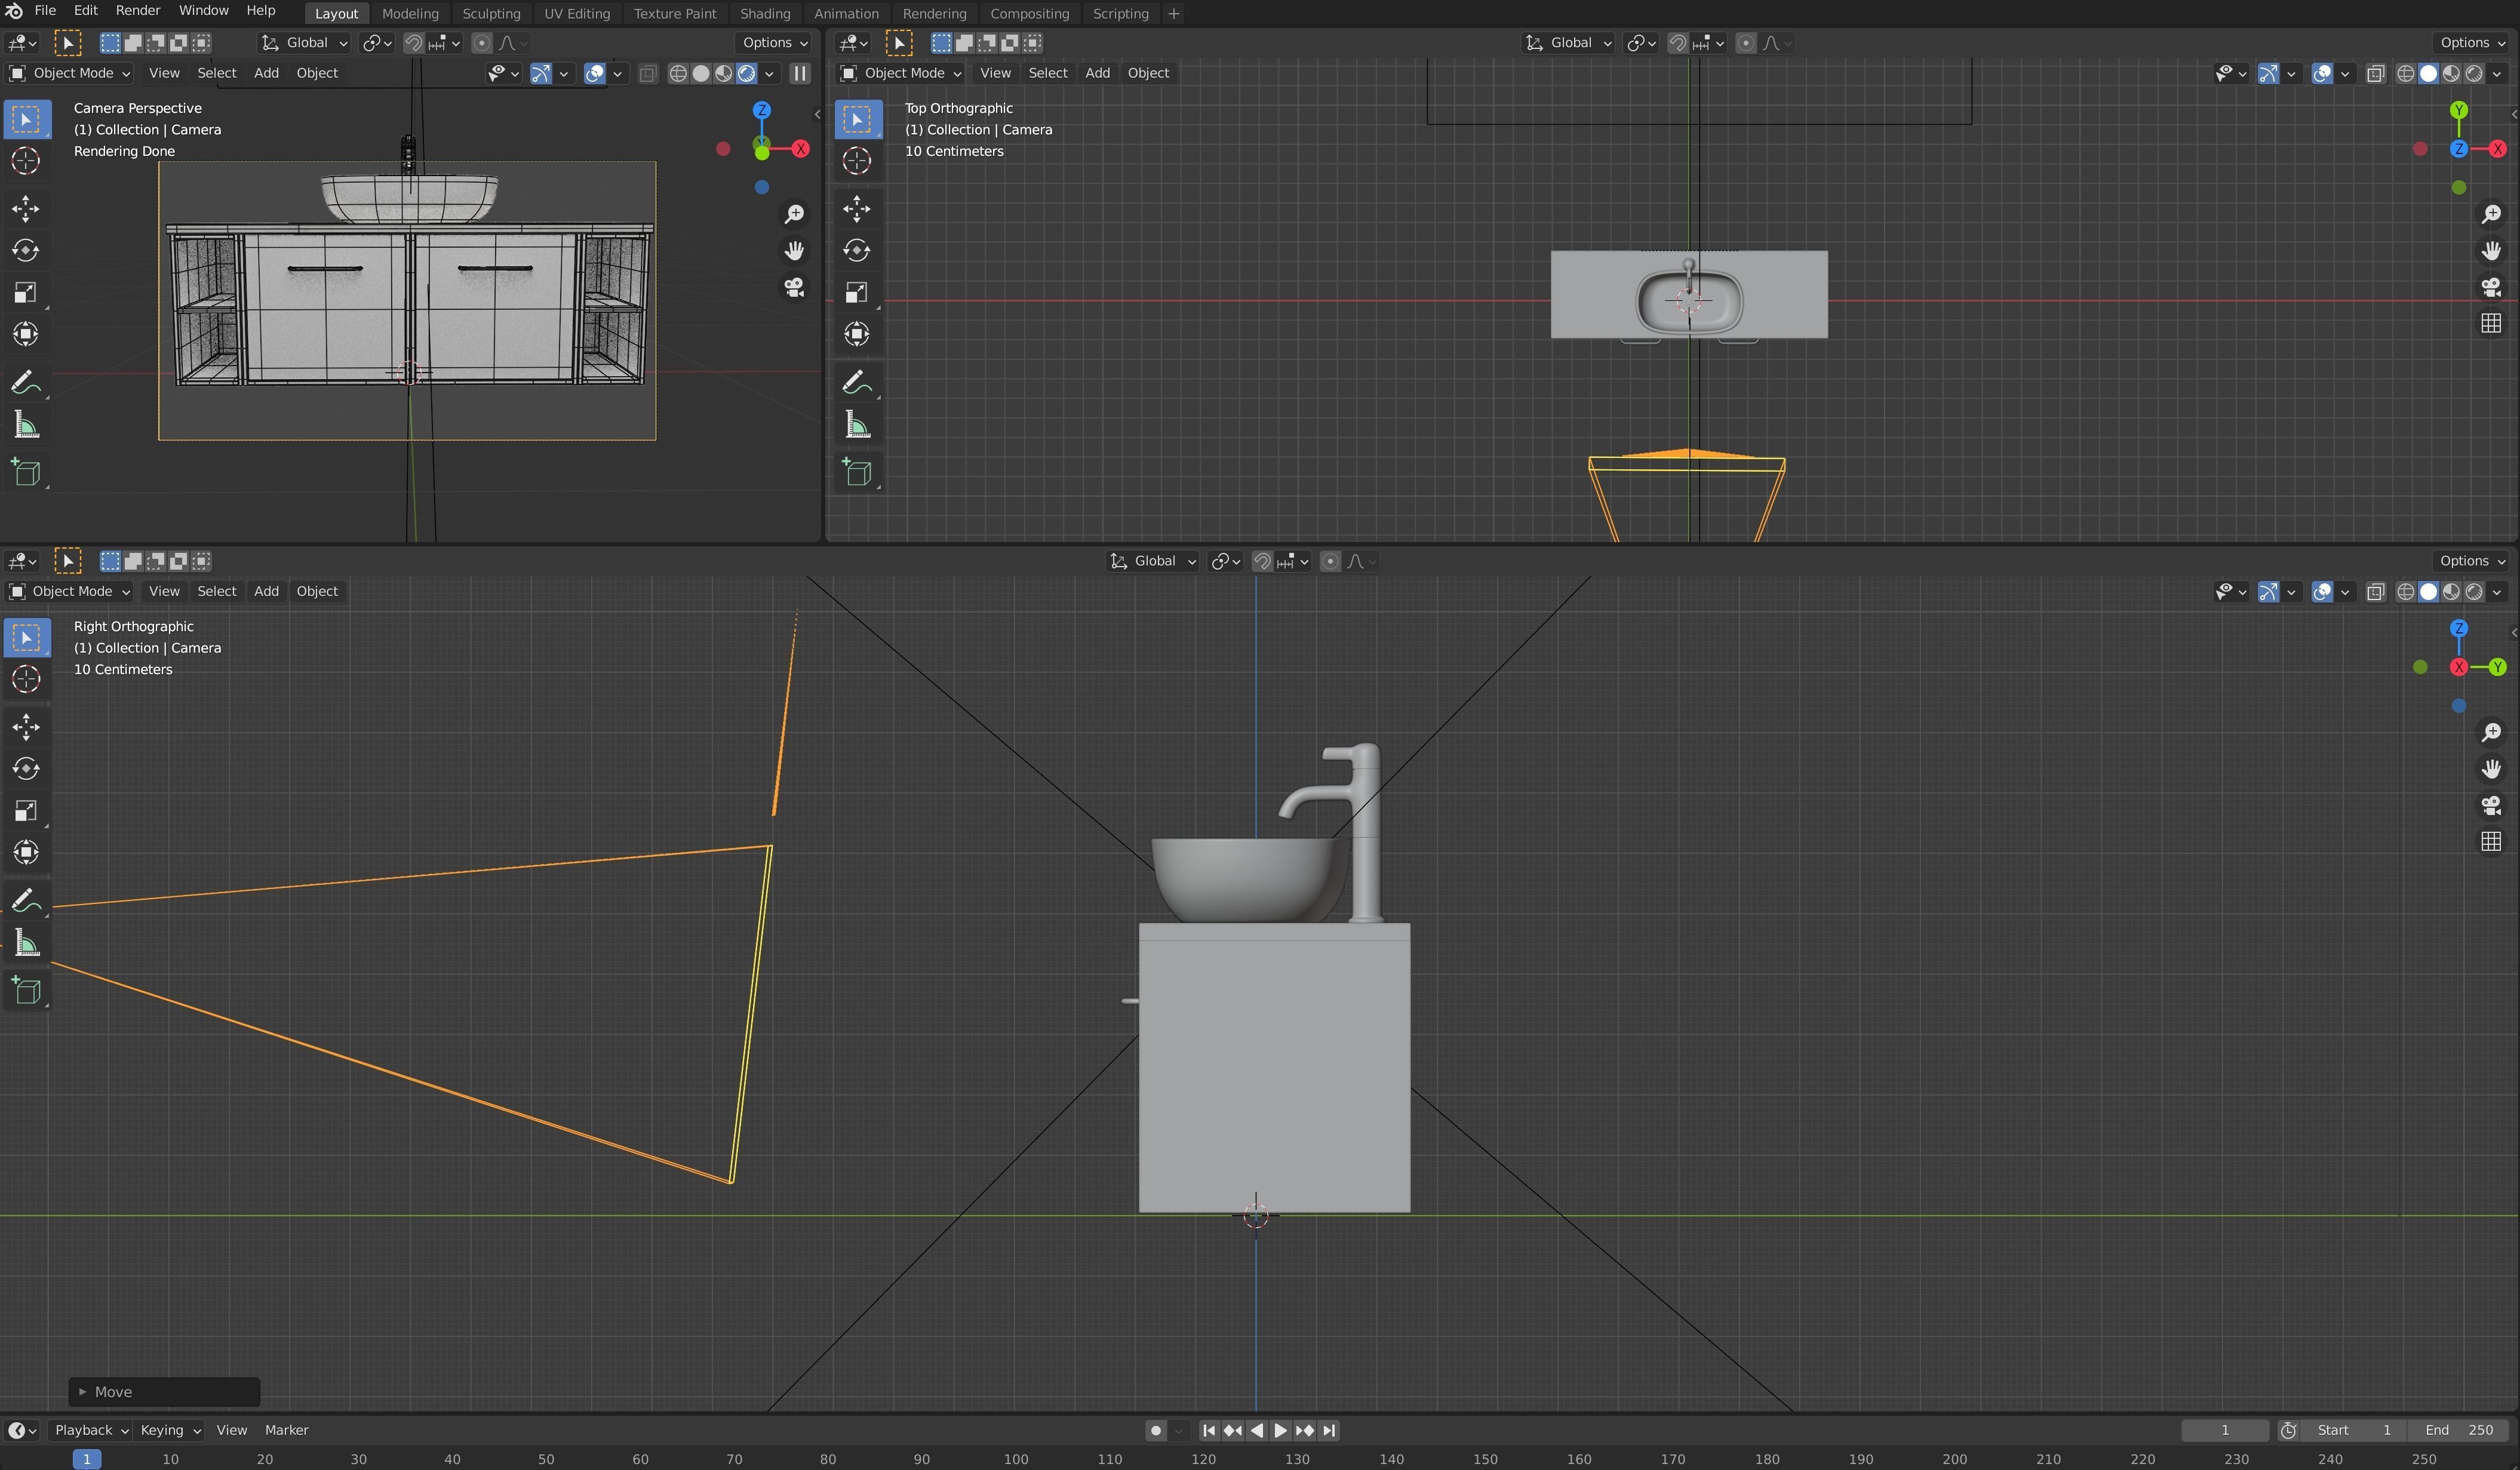This screenshot has width=2520, height=1470.
Task: Click the red X axis on camera gizmo
Action: (x=800, y=149)
